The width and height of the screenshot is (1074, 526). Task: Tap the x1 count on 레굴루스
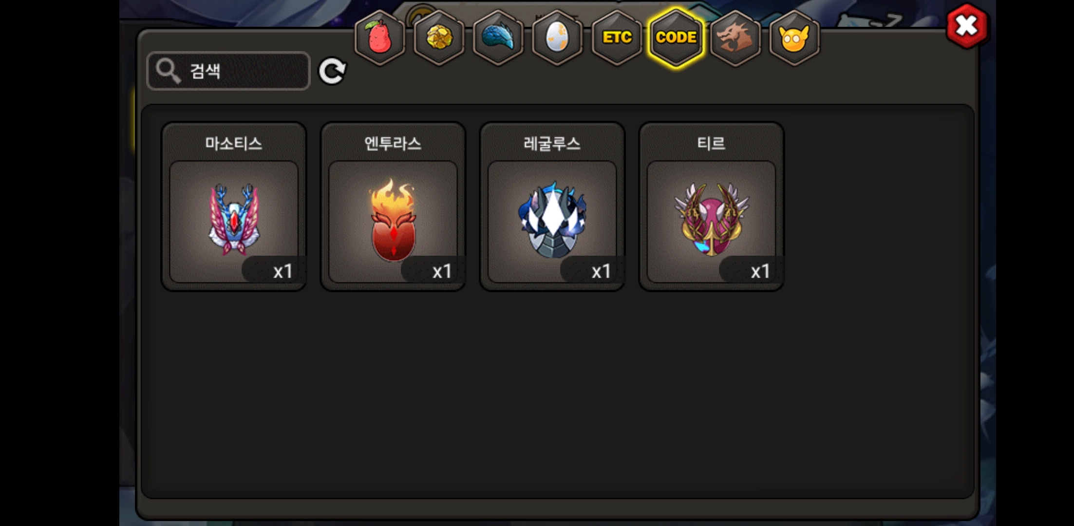(x=601, y=271)
